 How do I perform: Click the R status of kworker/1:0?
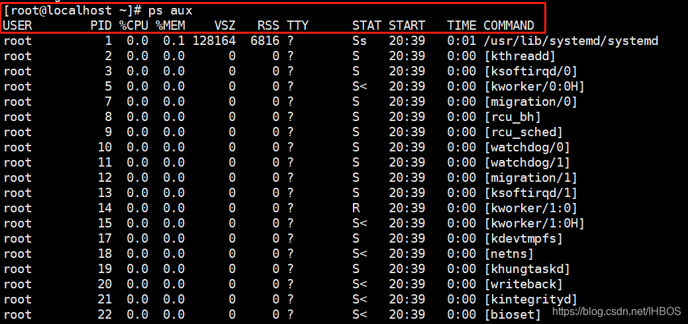[356, 208]
